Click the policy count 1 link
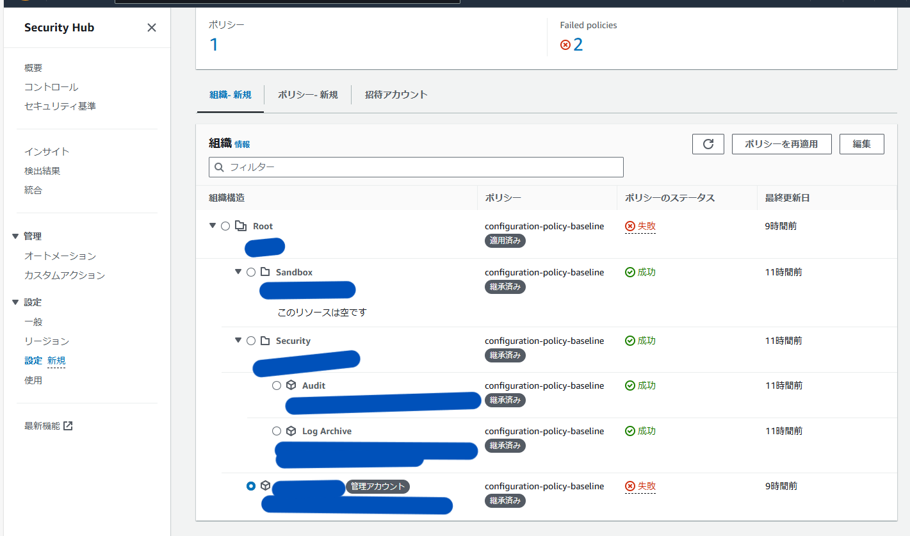The width and height of the screenshot is (910, 536). [x=214, y=45]
